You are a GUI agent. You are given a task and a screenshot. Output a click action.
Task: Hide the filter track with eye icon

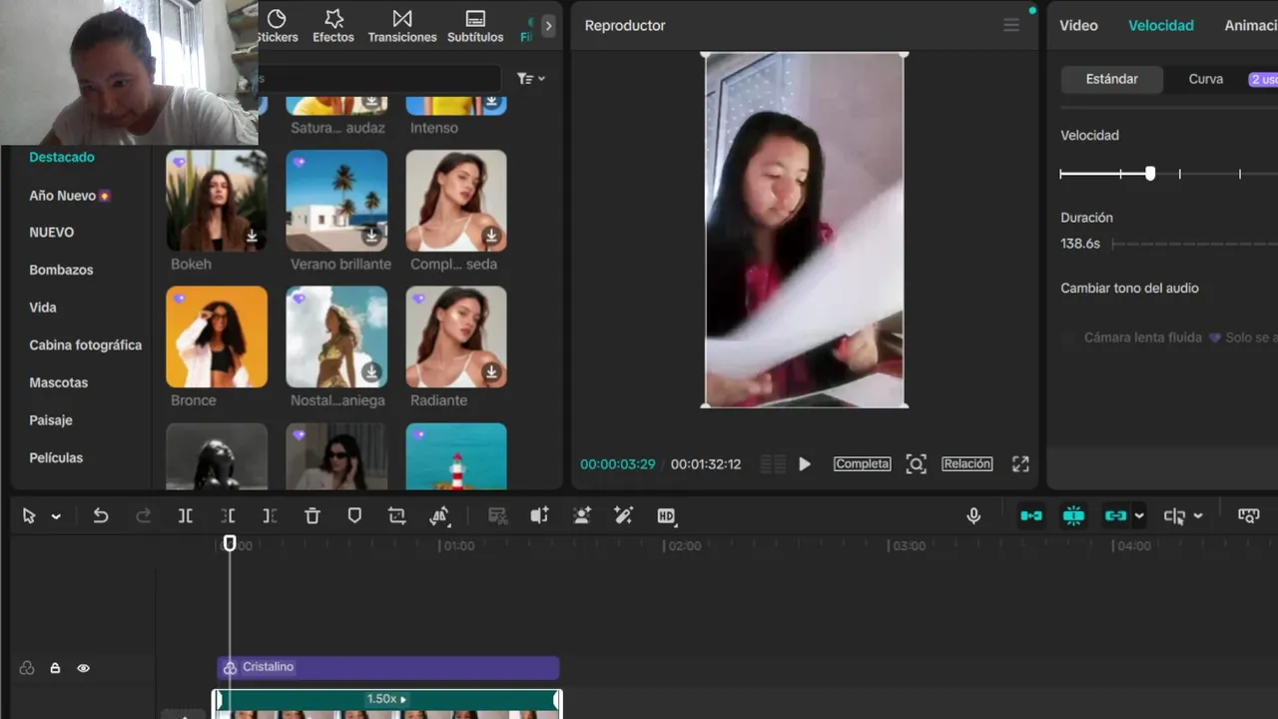click(x=84, y=668)
